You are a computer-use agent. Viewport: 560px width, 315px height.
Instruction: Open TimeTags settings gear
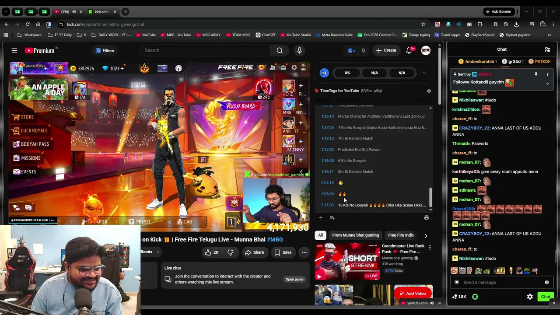point(429,91)
